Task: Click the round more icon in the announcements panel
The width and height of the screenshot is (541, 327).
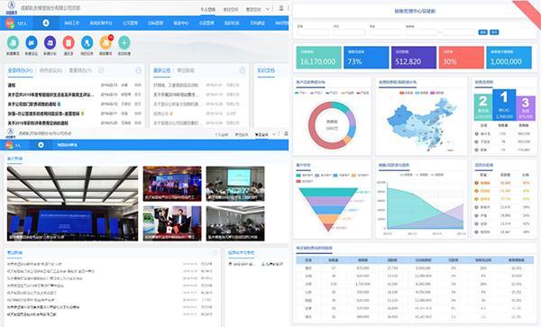Action: click(243, 70)
